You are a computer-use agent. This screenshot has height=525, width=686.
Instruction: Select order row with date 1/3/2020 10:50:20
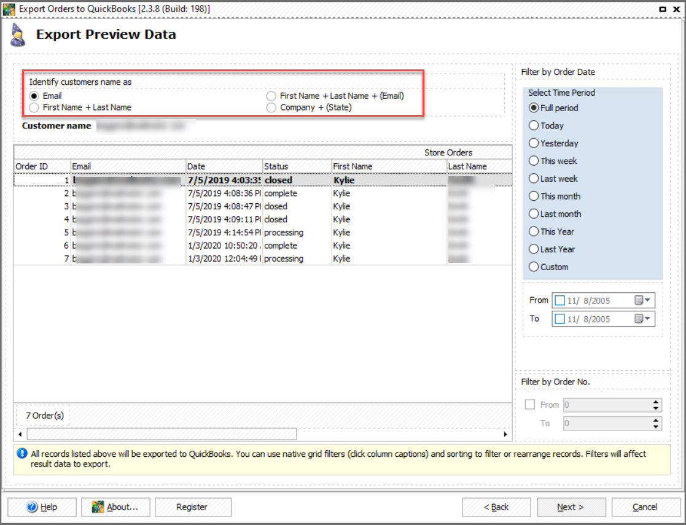tap(262, 246)
